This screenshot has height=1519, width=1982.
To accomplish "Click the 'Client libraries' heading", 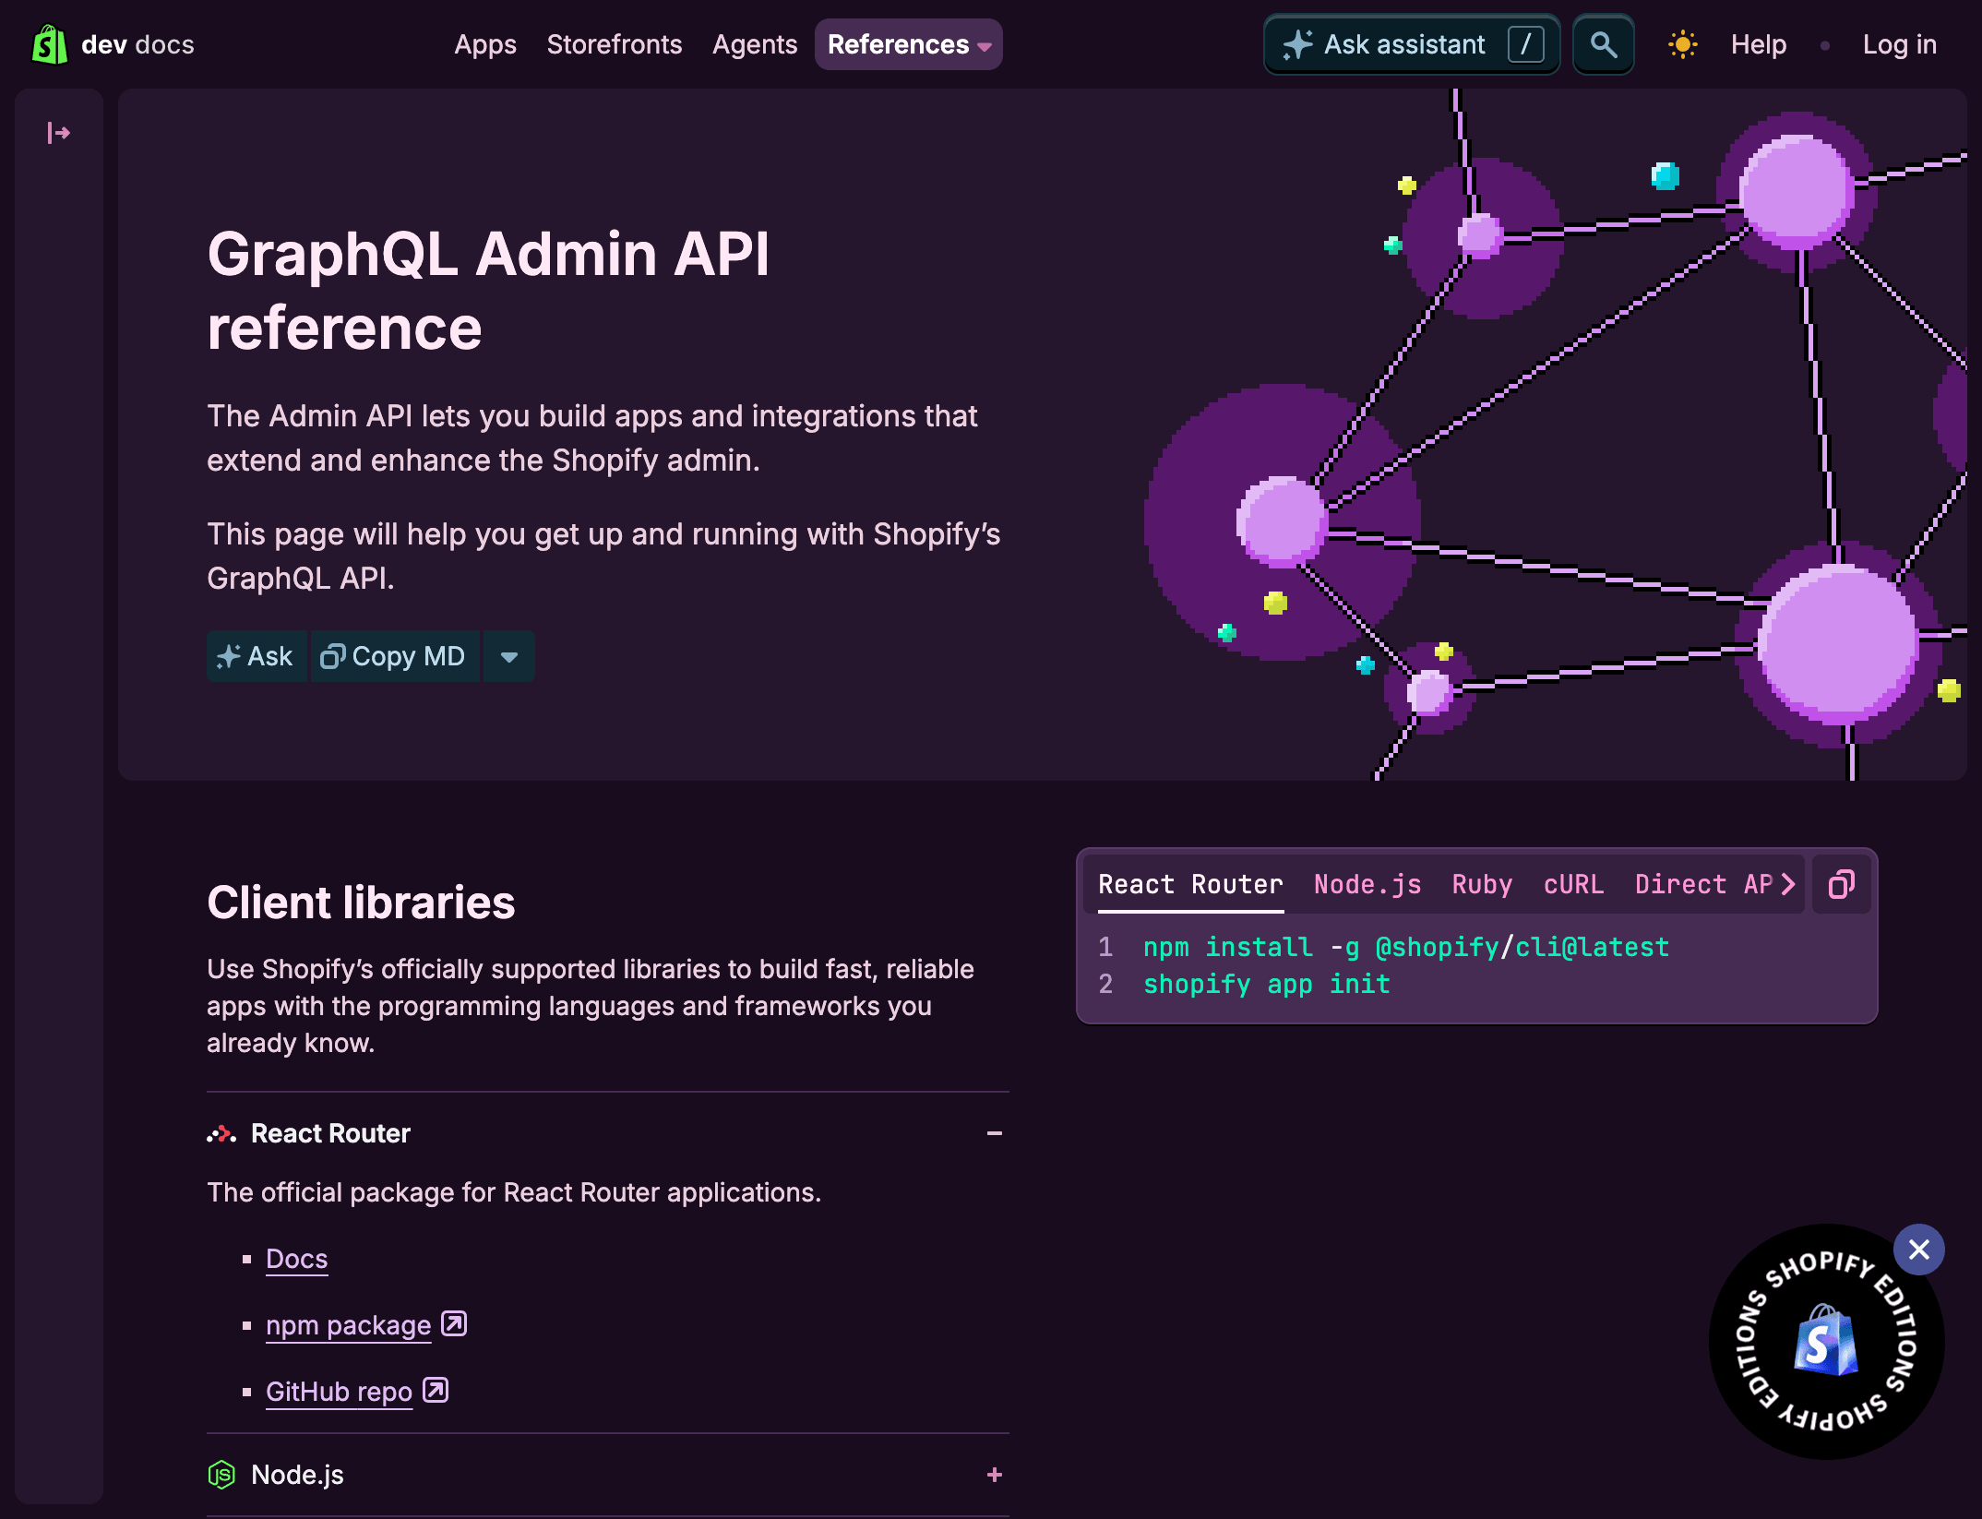I will [361, 902].
